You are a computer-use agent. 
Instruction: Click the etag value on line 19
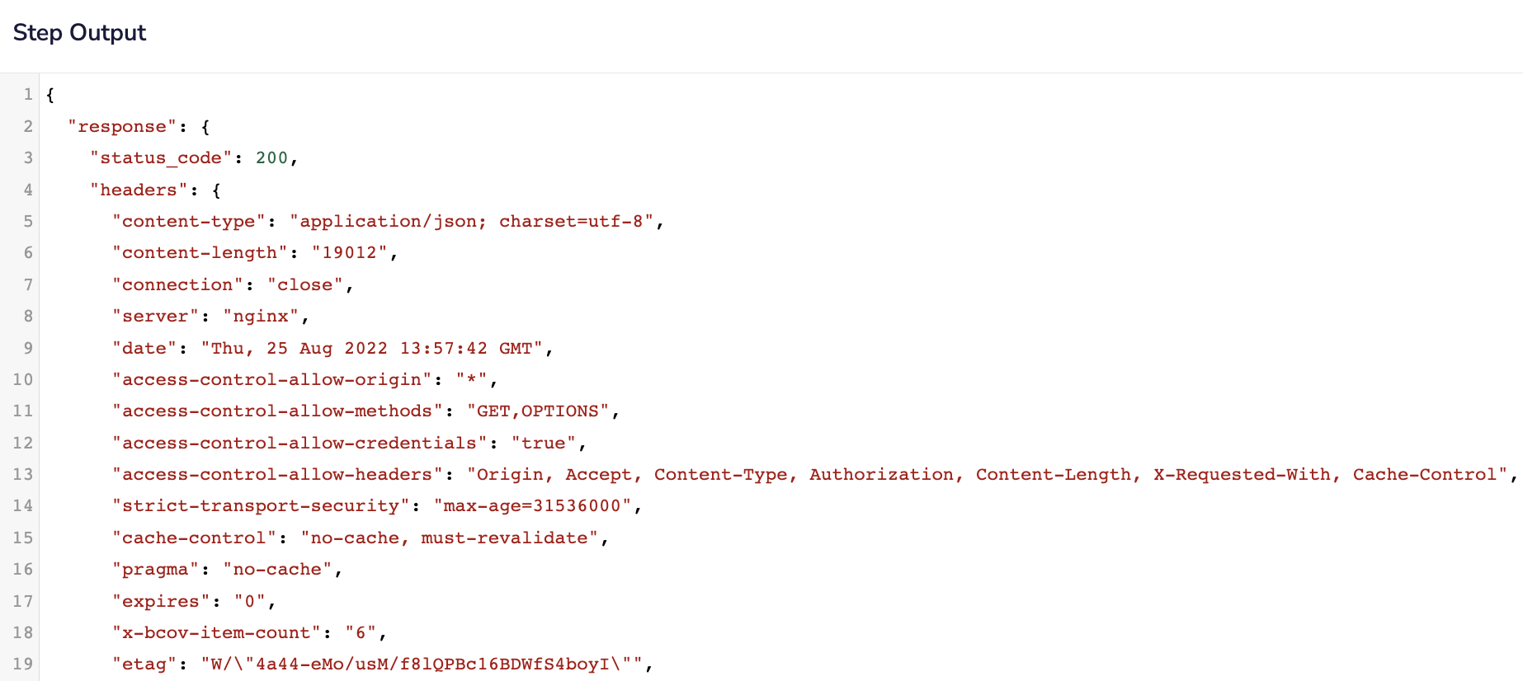421,665
